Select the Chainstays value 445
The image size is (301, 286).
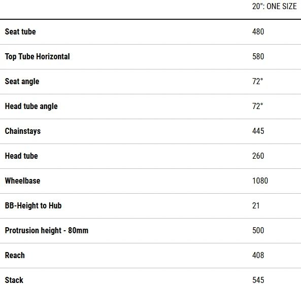click(x=258, y=131)
